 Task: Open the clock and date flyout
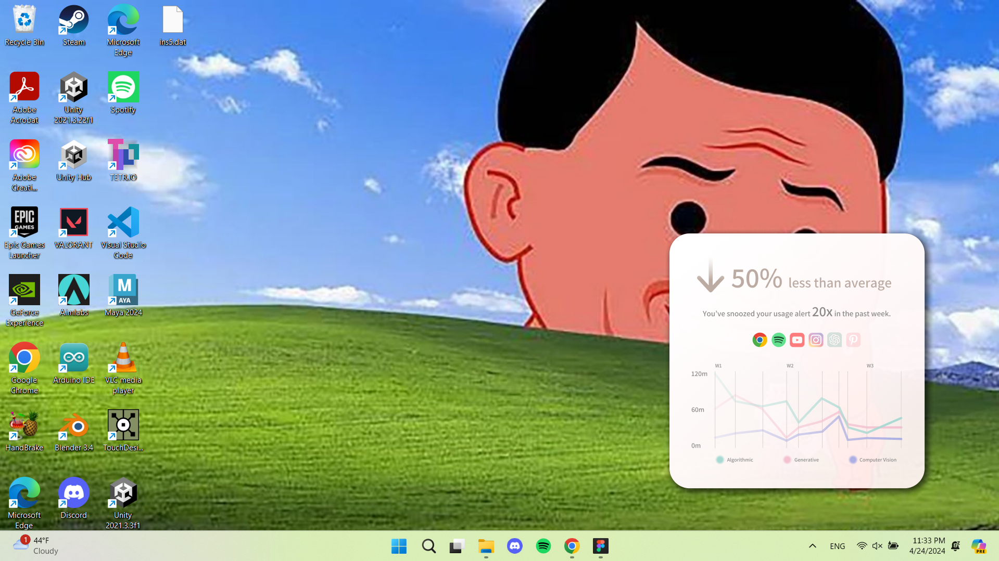tap(927, 546)
